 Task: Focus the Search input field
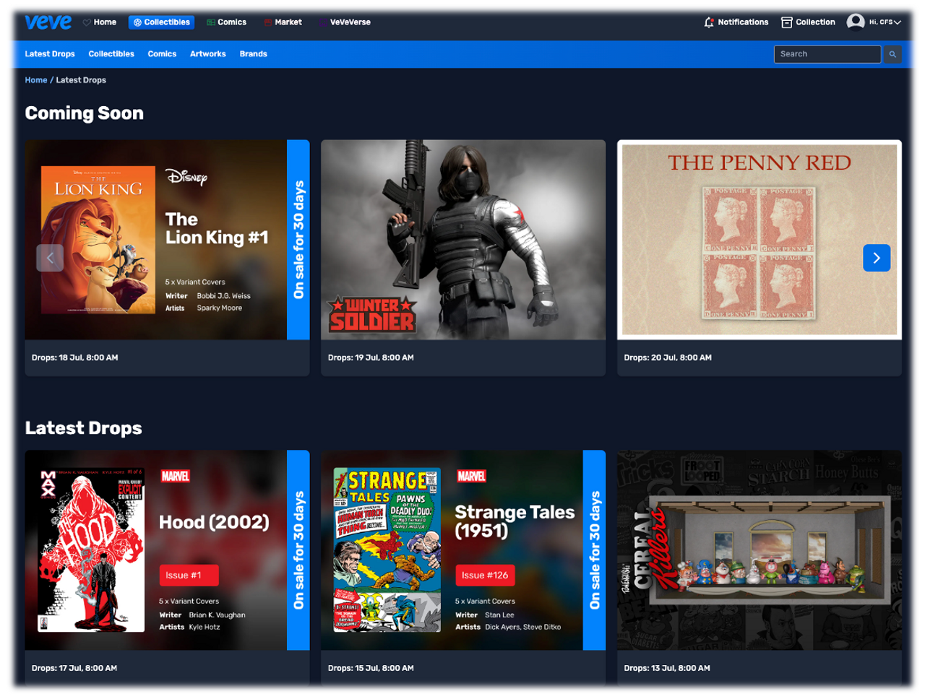pyautogui.click(x=827, y=54)
